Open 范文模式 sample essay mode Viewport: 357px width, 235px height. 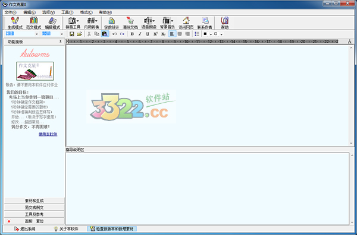click(x=33, y=23)
